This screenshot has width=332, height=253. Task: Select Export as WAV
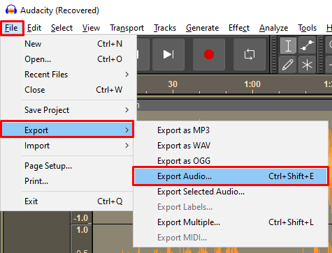pos(231,146)
